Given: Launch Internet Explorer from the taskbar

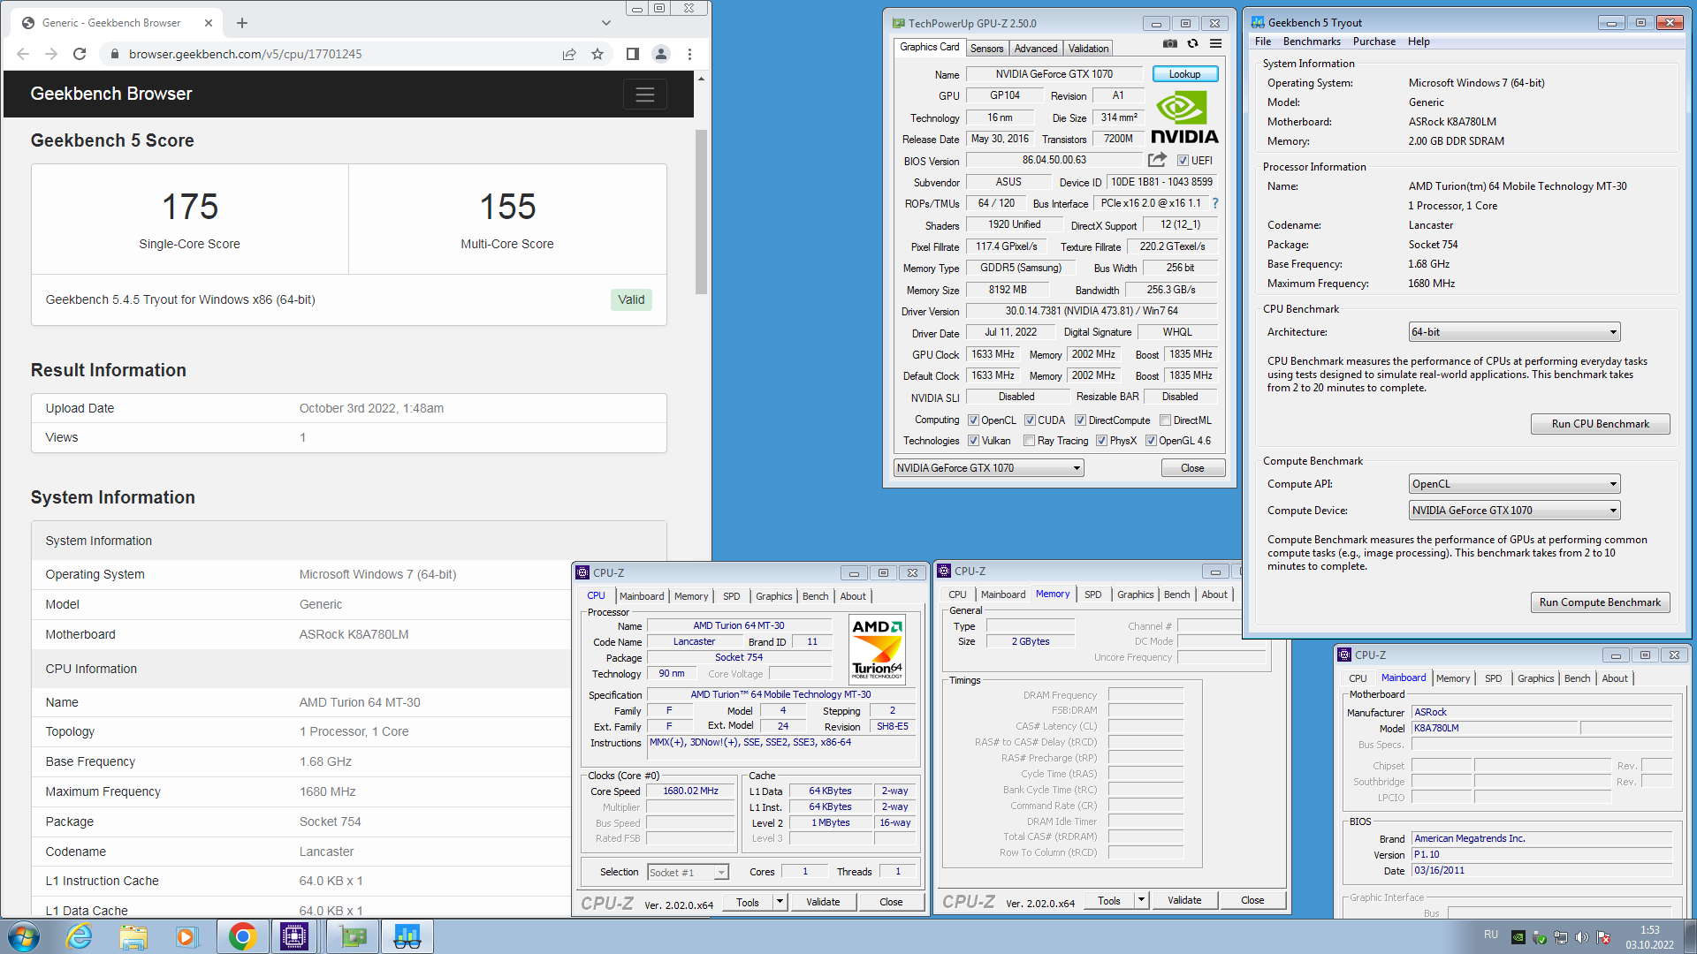Looking at the screenshot, I should pyautogui.click(x=80, y=936).
